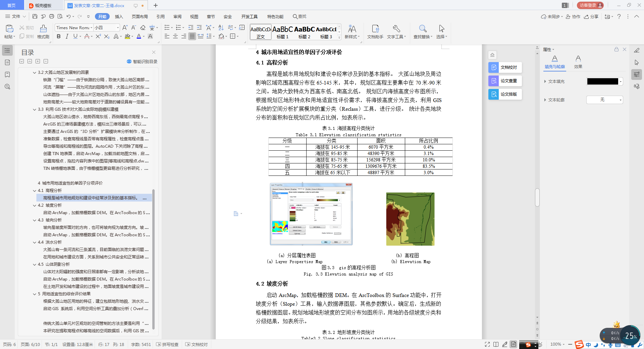Toggle Document Proofing in status bar
This screenshot has width=644, height=349.
(x=197, y=344)
